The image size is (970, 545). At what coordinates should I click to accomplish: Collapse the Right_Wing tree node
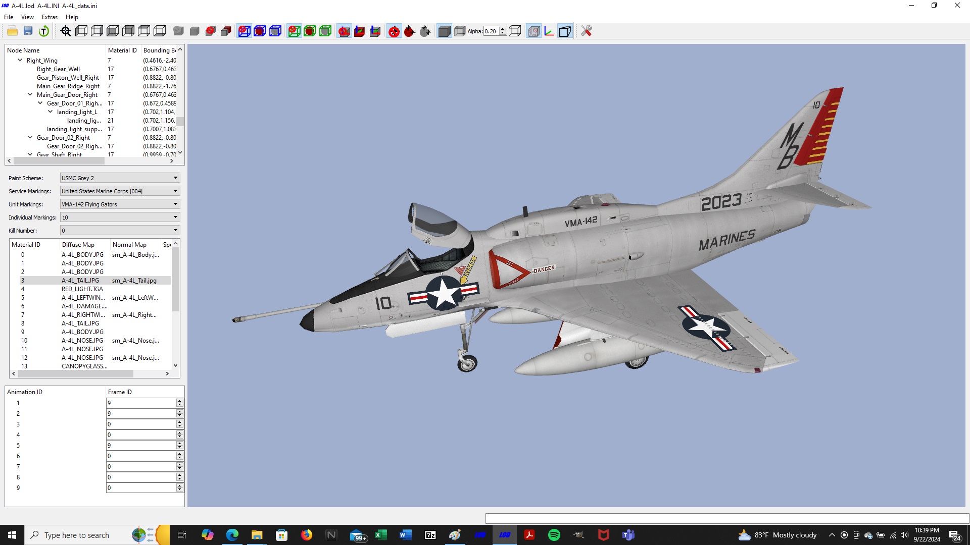(20, 60)
